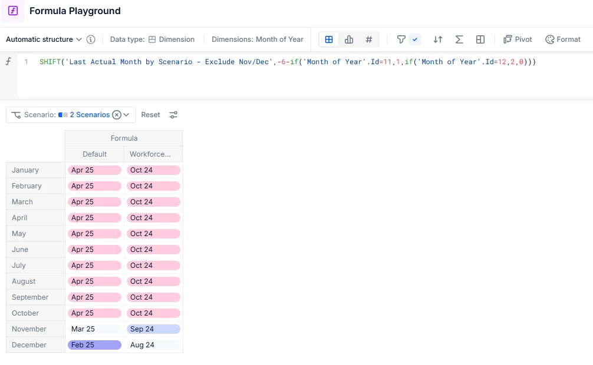
Task: Select the July row header
Action: [x=35, y=266]
